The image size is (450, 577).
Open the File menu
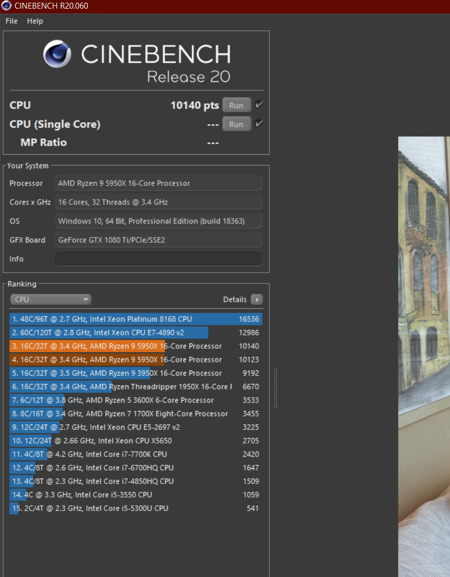pyautogui.click(x=11, y=21)
